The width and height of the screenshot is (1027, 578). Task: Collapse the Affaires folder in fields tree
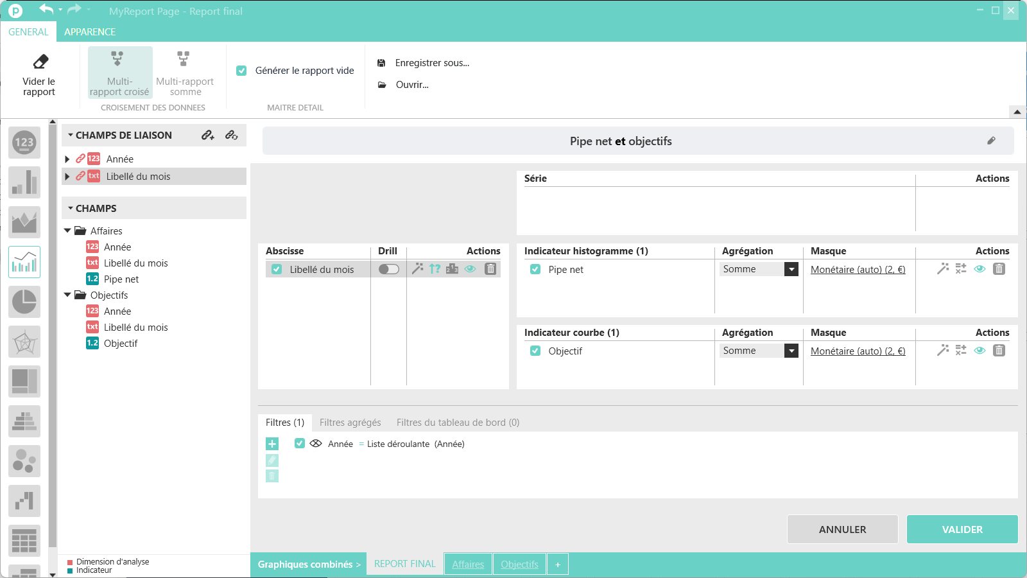pyautogui.click(x=67, y=231)
